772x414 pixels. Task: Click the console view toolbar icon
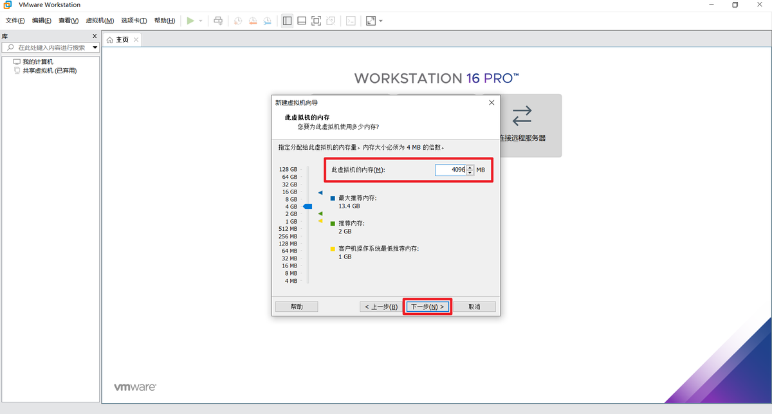coord(350,21)
